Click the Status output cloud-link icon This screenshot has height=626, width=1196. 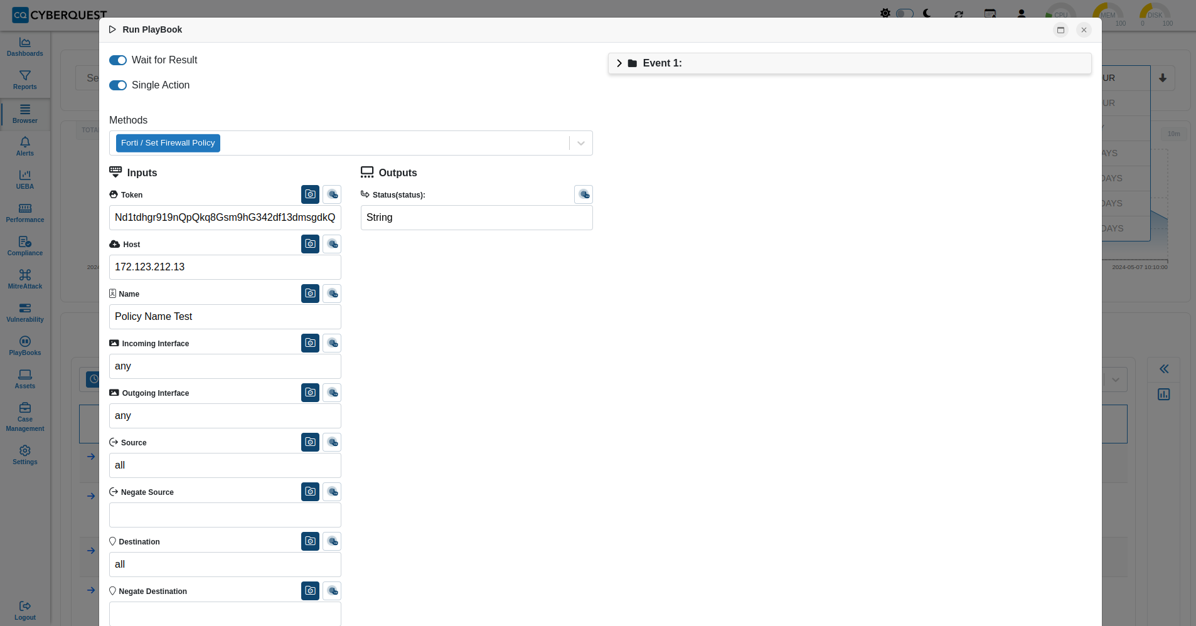pos(584,194)
